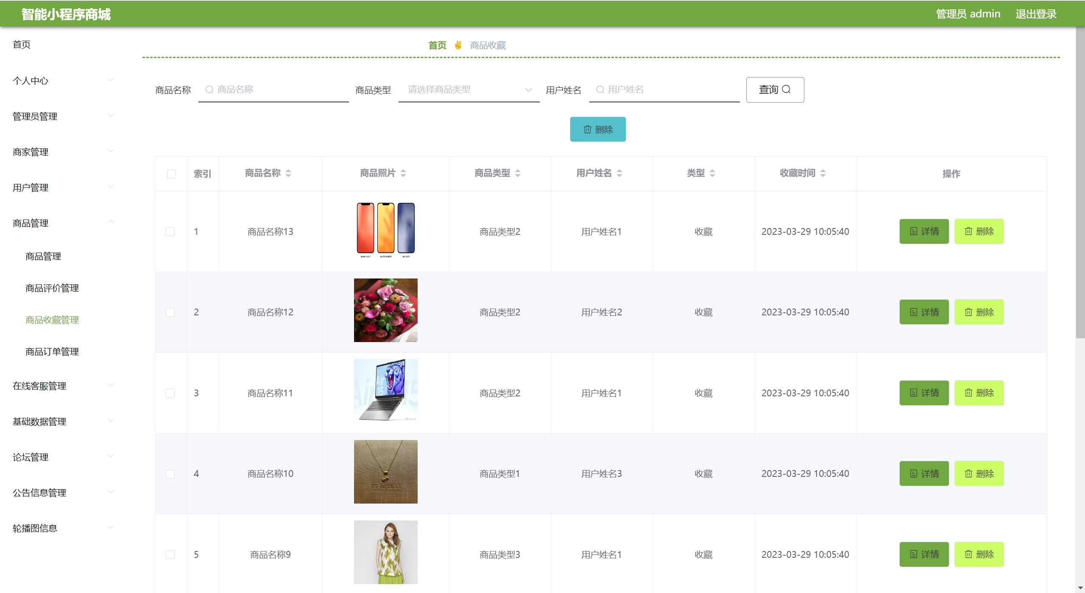Open 商品订单管理 in the sidebar

(52, 351)
